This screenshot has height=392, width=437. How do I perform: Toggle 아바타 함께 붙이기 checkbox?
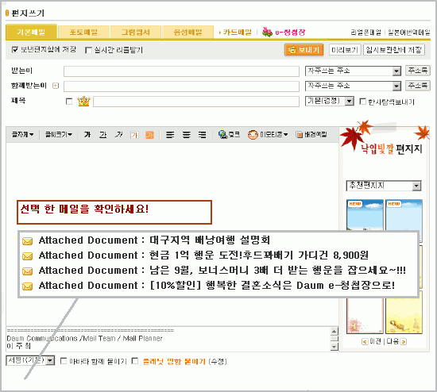pyautogui.click(x=64, y=361)
